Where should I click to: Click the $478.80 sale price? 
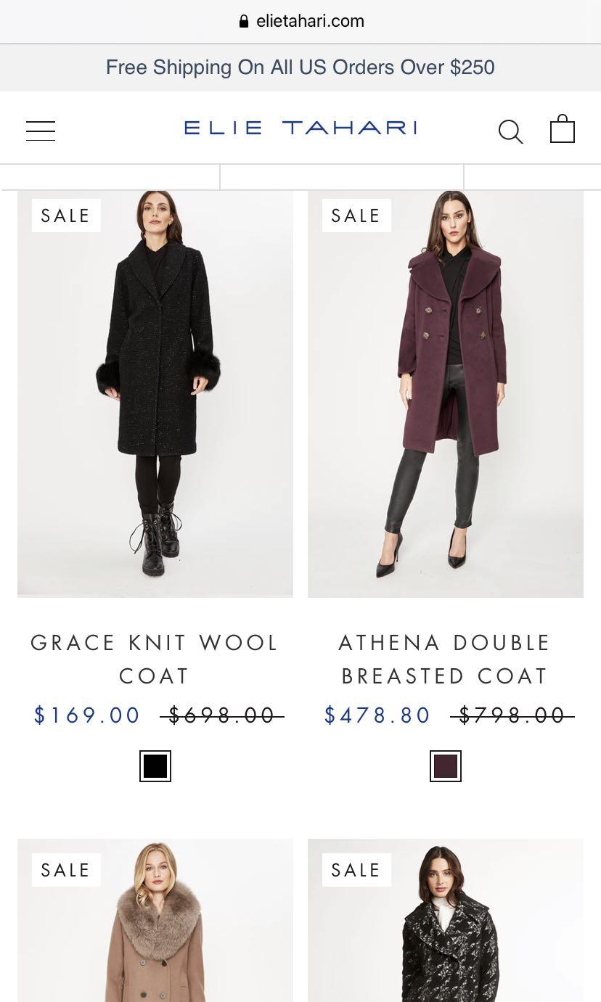[377, 715]
